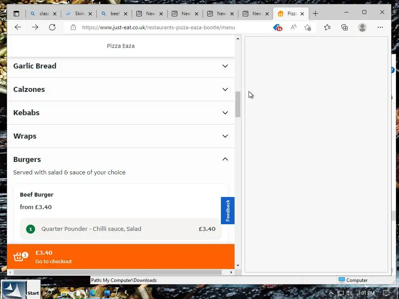
Task: Open the Collections panel
Action: click(344, 28)
